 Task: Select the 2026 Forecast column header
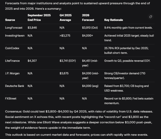click(88, 18)
